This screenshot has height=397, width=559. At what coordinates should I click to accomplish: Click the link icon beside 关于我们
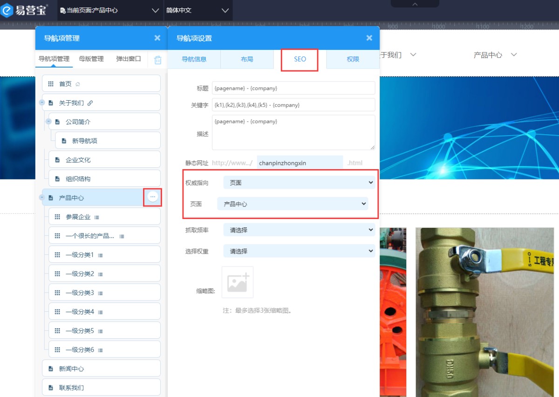click(90, 103)
